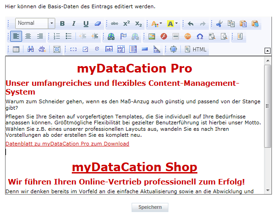Click the 'myDataCation Pro' heading text
Viewport: 277px width, 218px height.
[x=135, y=68]
